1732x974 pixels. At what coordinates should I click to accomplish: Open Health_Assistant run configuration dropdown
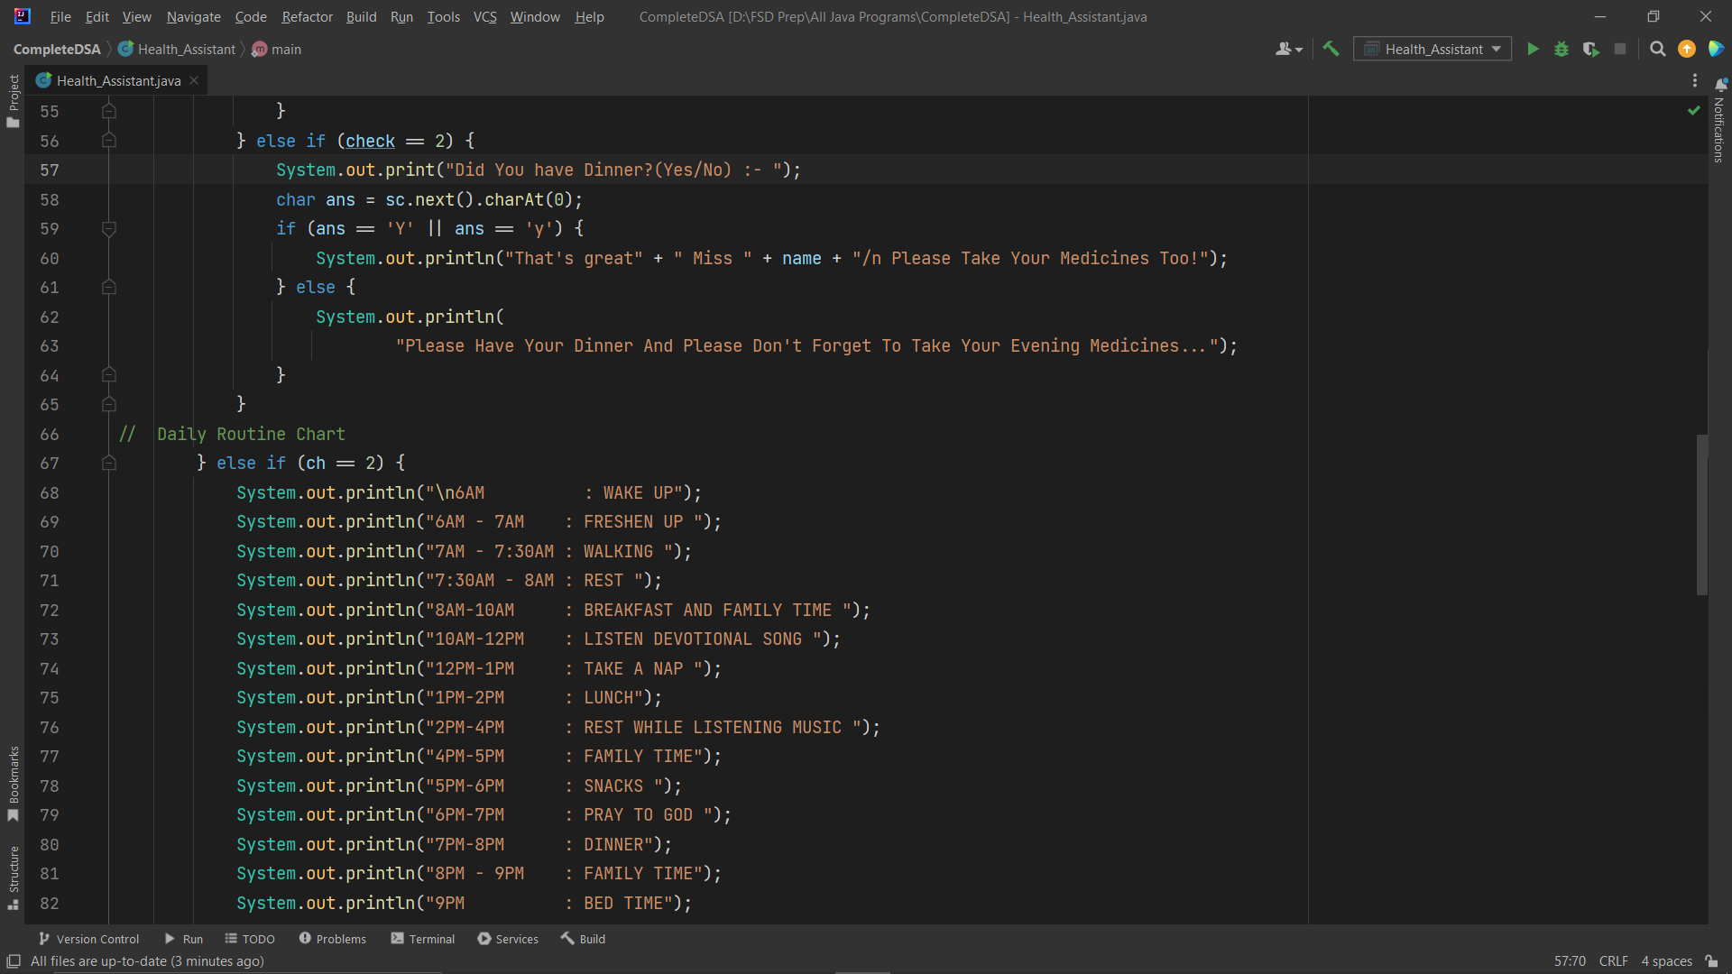point(1432,50)
